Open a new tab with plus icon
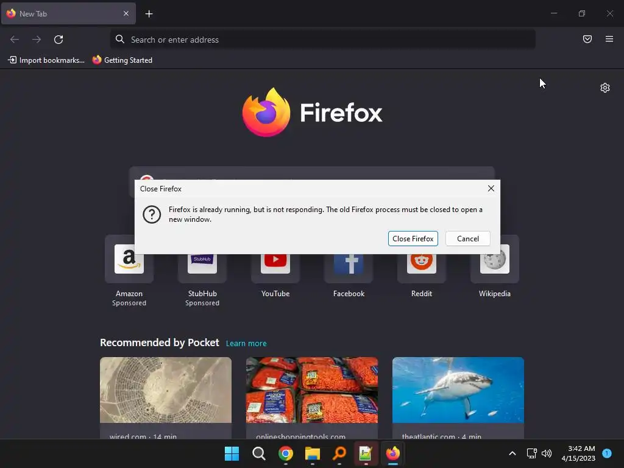 [149, 14]
